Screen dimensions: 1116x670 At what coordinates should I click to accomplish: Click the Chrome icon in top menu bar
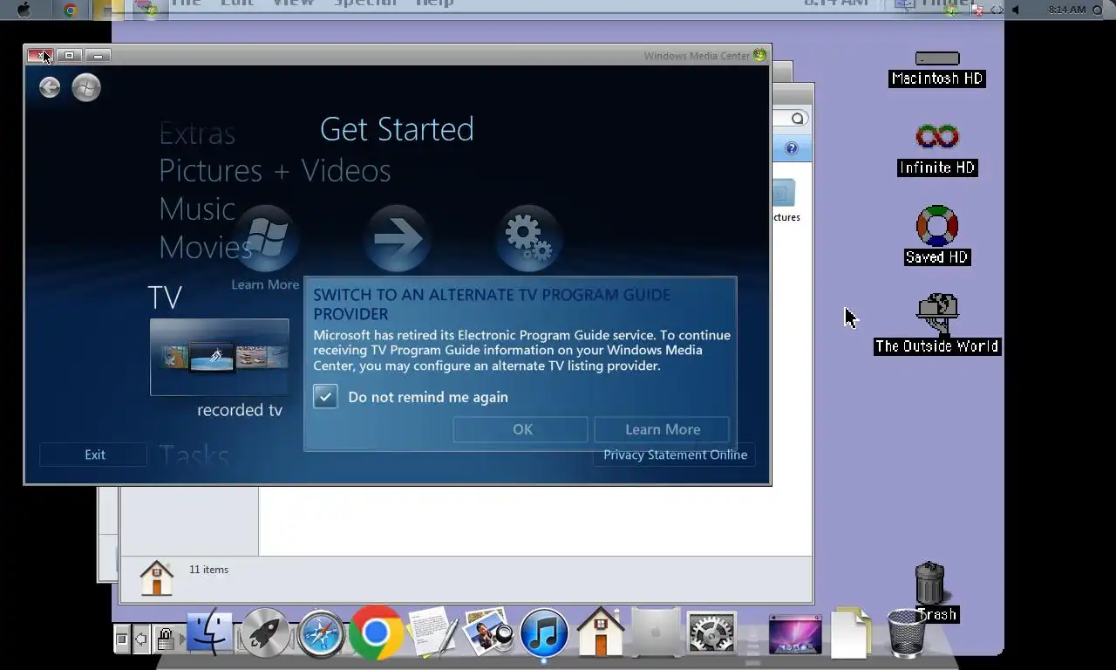[x=71, y=10]
